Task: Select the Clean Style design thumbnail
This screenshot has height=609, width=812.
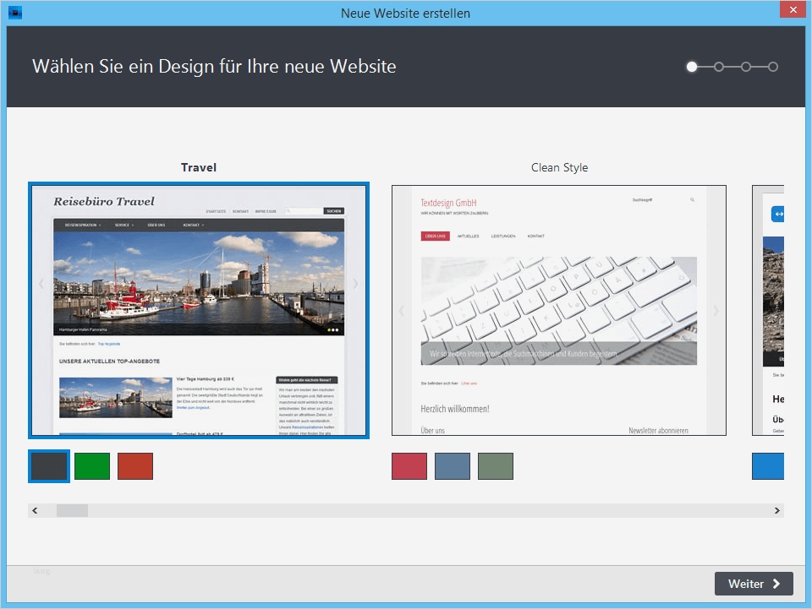Action: [559, 310]
